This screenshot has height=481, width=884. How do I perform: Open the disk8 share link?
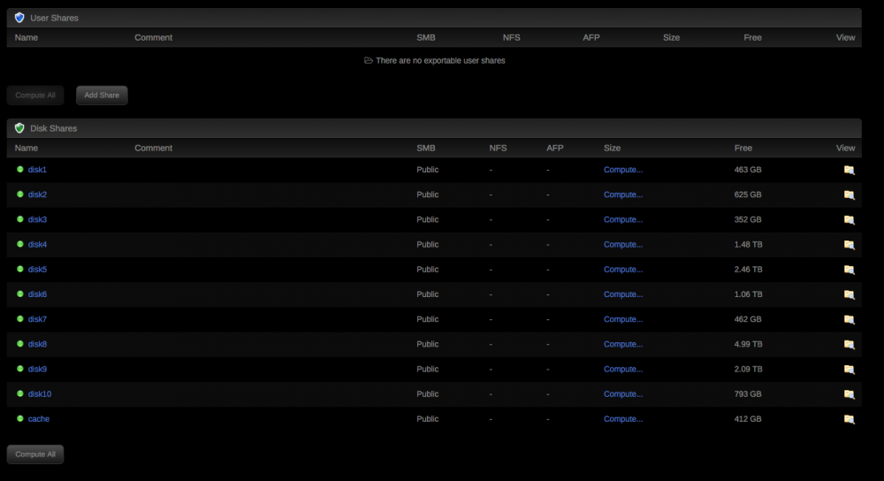pos(37,344)
